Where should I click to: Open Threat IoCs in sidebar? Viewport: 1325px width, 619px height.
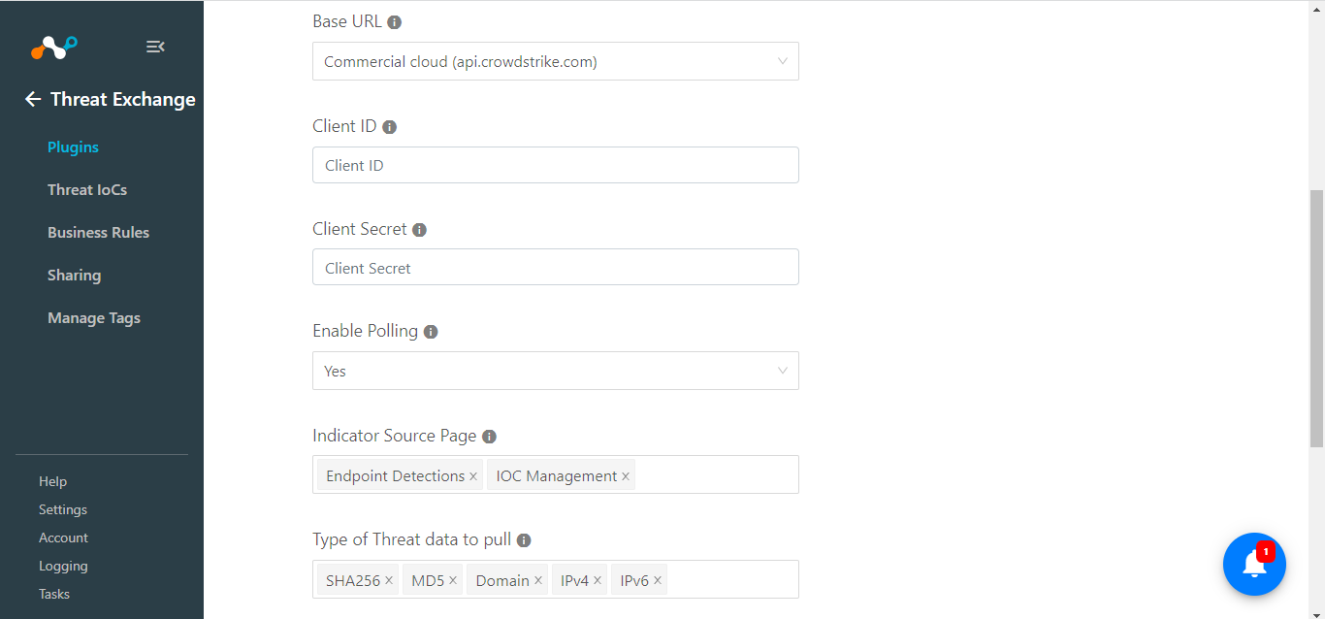pyautogui.click(x=87, y=190)
